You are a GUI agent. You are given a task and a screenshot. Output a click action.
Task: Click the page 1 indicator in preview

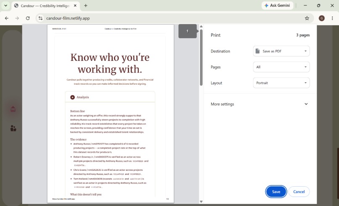click(x=188, y=31)
